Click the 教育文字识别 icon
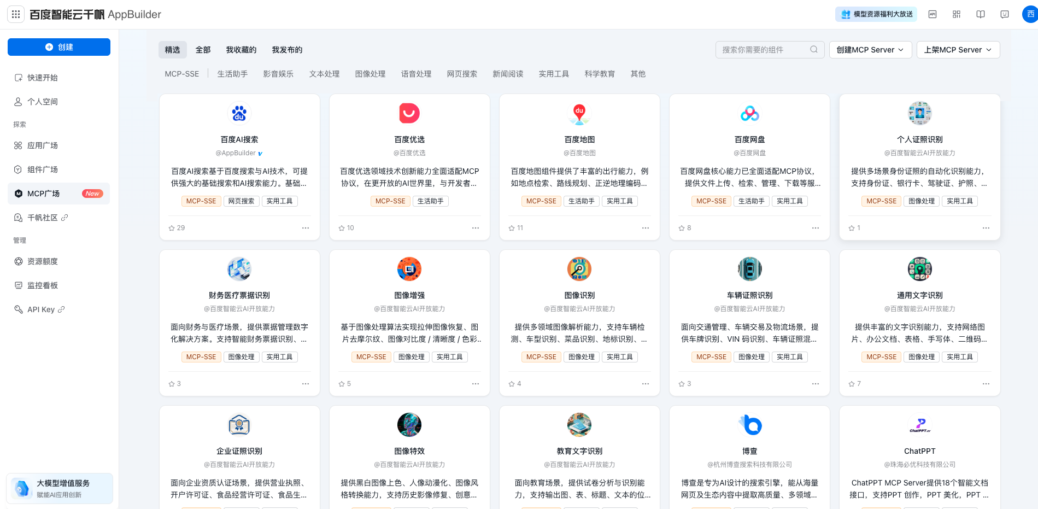The height and width of the screenshot is (509, 1038). pos(579,425)
